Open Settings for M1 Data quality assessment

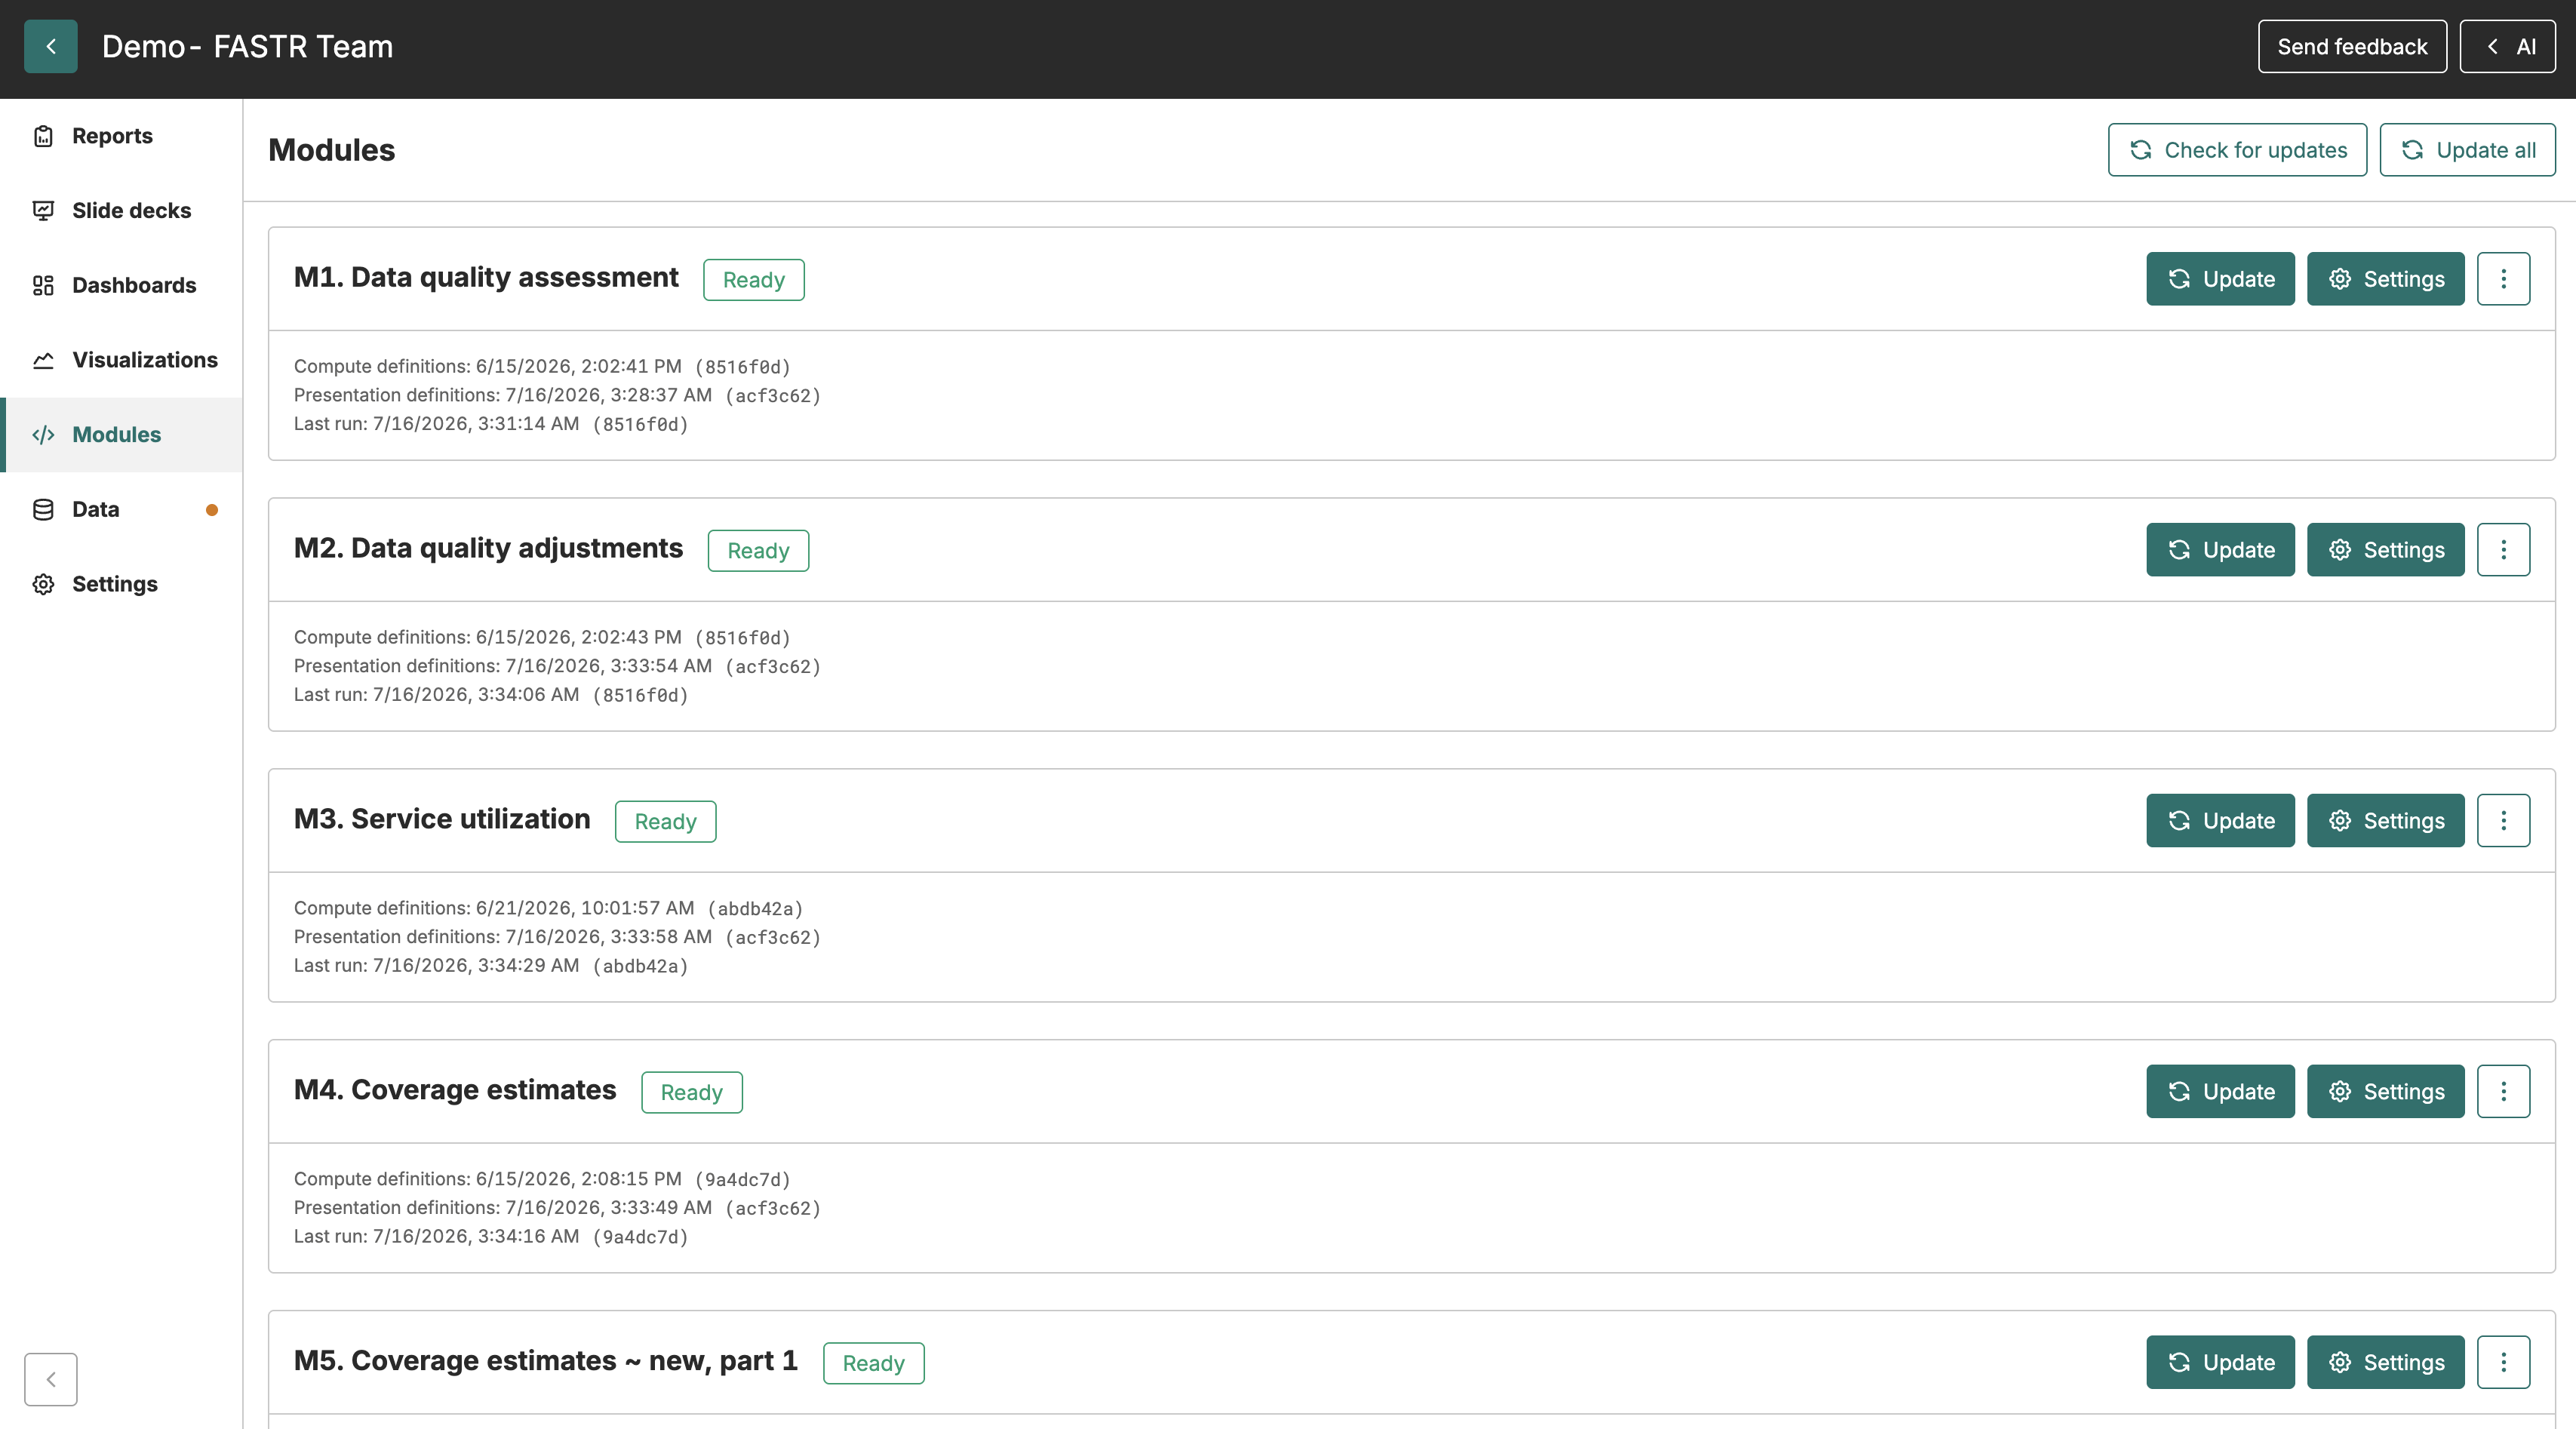coord(2385,279)
